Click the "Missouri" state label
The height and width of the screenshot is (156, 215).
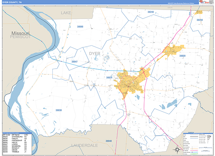point(20,33)
